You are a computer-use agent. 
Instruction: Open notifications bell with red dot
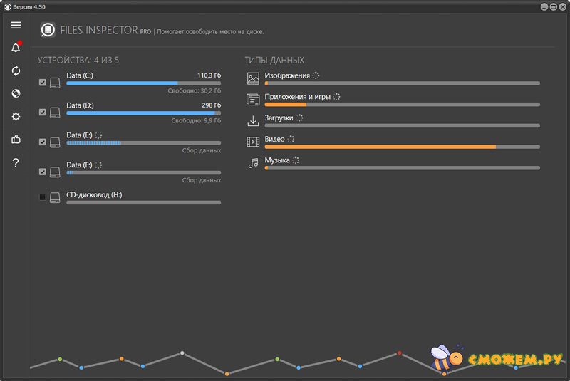(16, 48)
